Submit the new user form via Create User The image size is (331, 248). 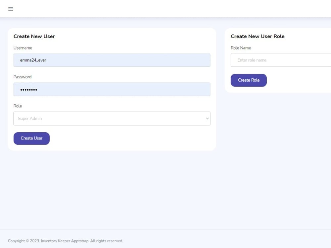(31, 138)
